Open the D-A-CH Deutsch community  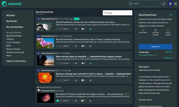13,42
